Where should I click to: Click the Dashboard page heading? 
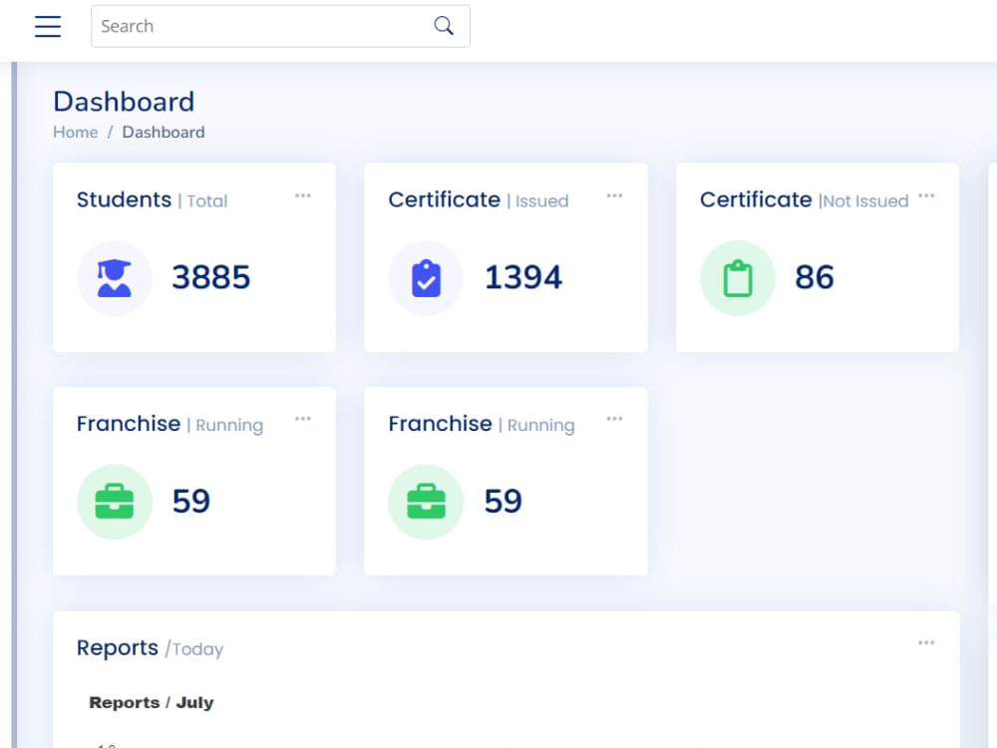tap(124, 102)
